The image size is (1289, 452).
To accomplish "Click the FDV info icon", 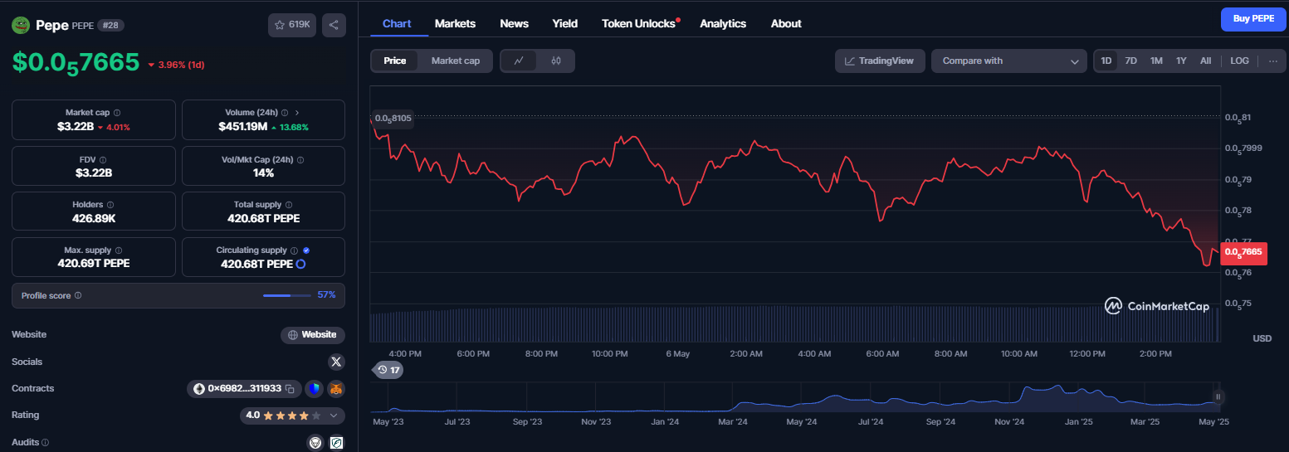I will (x=102, y=159).
